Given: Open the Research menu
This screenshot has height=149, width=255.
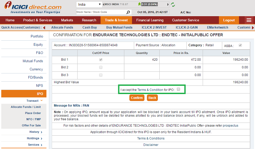Looking at the screenshot, I should click(89, 20).
